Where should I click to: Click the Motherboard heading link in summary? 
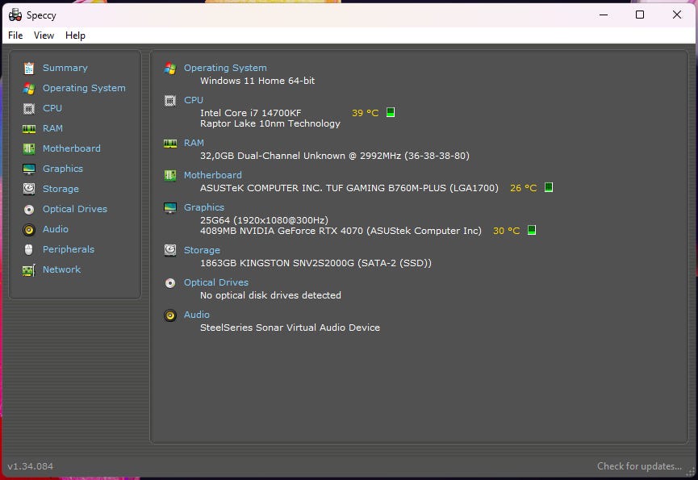point(213,175)
